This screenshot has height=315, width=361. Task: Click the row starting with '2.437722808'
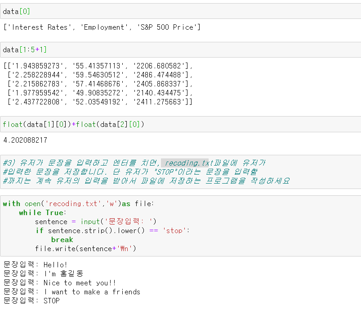click(x=100, y=102)
